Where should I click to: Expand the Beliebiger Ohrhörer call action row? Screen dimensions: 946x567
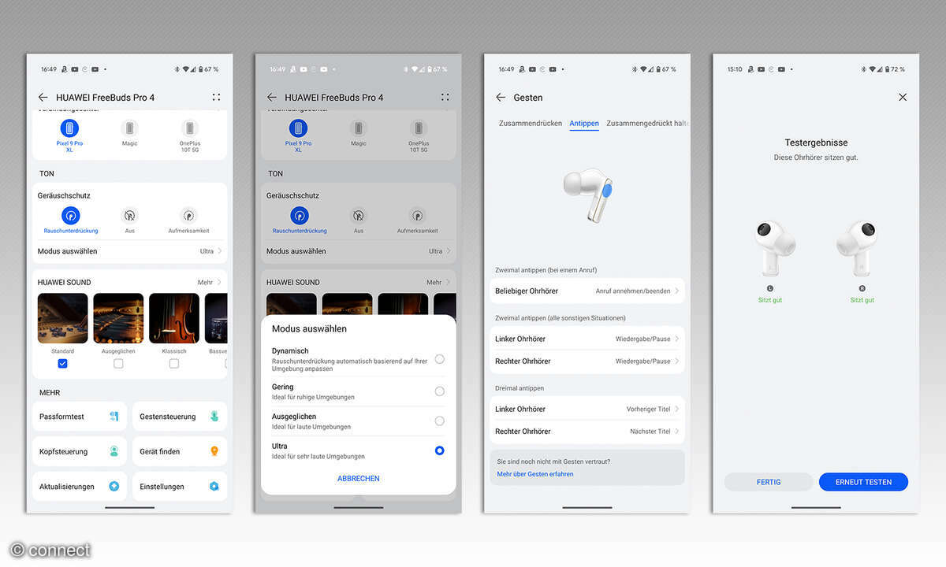[x=587, y=291]
